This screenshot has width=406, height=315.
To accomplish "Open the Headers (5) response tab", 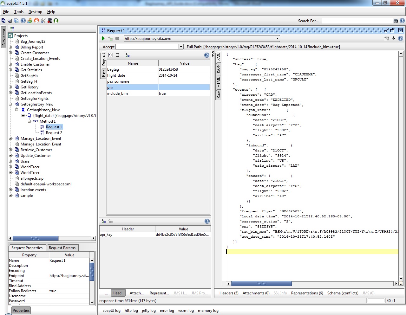I will click(x=229, y=293).
